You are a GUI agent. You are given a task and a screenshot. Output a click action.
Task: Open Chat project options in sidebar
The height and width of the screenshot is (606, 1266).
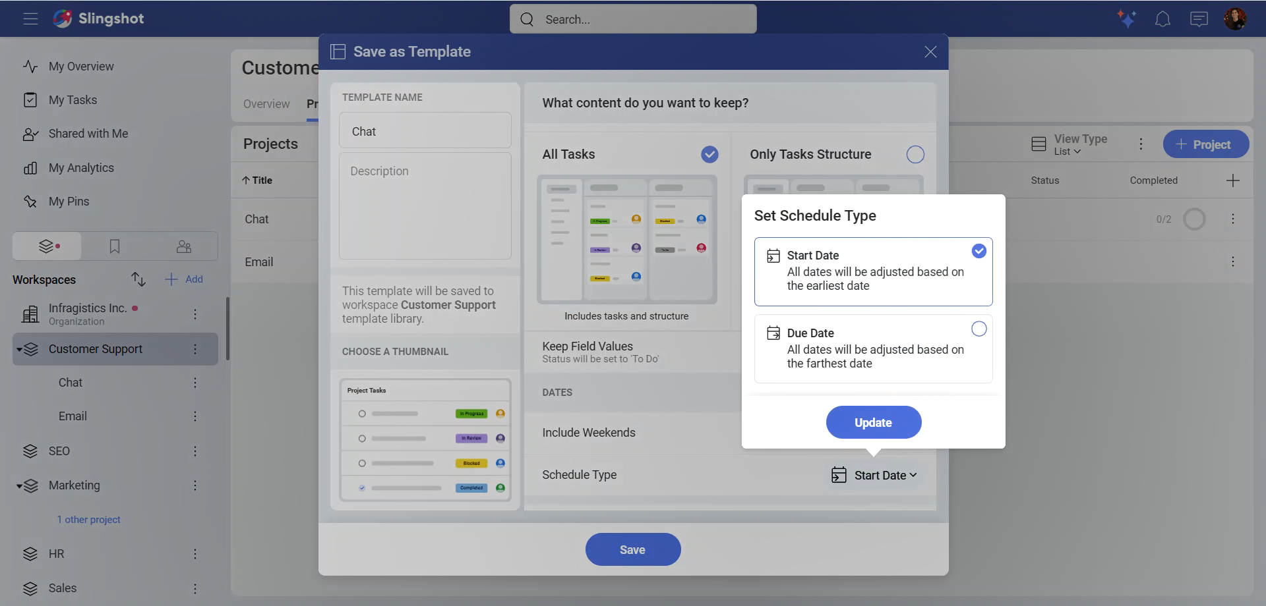[195, 383]
